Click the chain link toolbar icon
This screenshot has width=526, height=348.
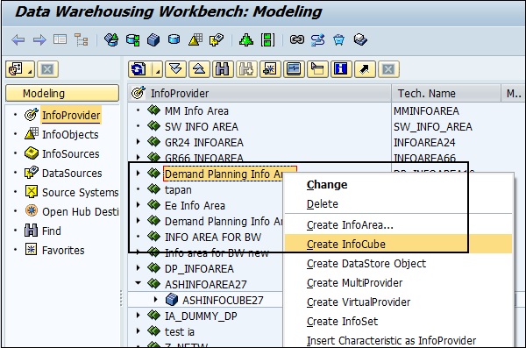click(x=297, y=39)
